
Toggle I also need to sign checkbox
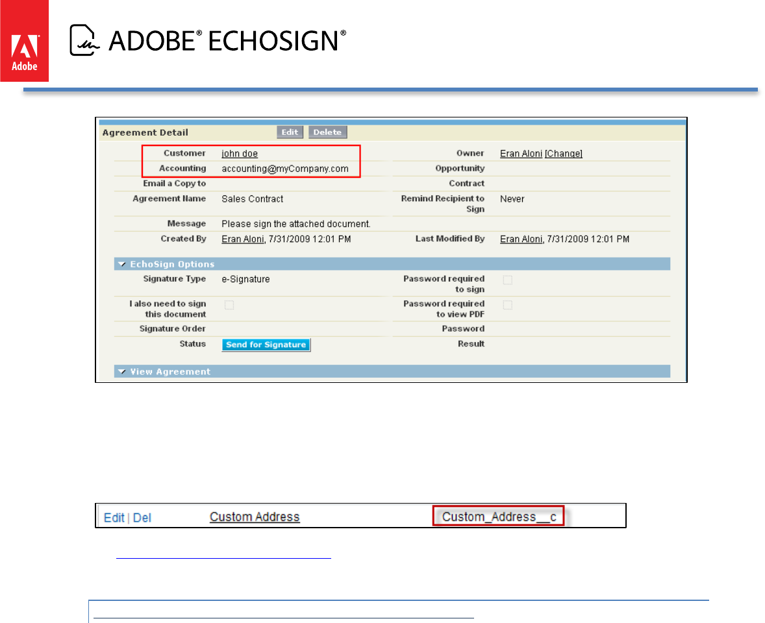pyautogui.click(x=229, y=304)
